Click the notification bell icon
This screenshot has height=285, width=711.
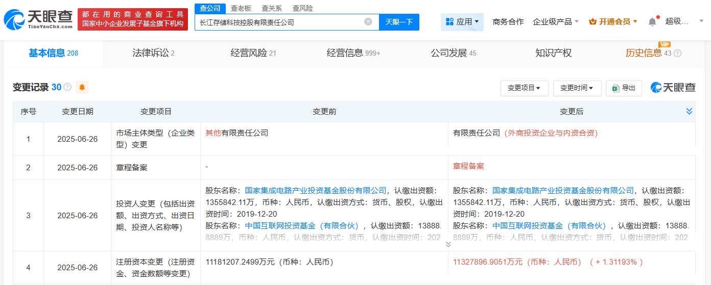[x=652, y=22]
